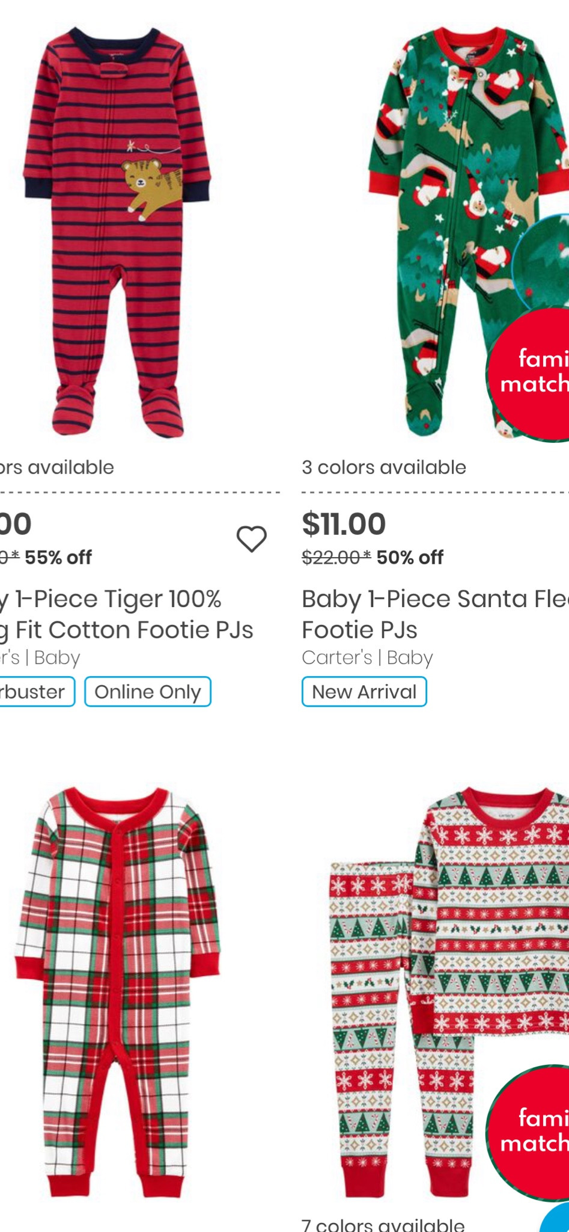569x1232 pixels.
Task: Tap the 50% off discount label
Action: [x=410, y=558]
